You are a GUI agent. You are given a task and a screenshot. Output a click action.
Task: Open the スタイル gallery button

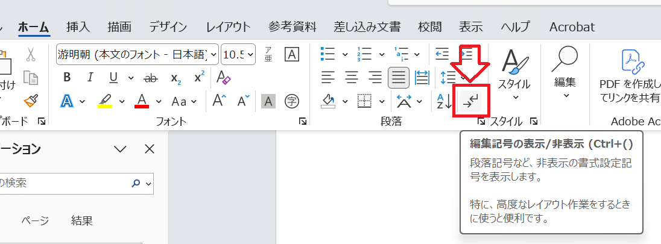click(514, 75)
